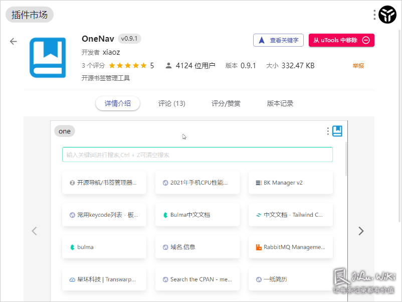402x302 pixels.
Task: Click the Search the CPAN card
Action: (x=197, y=279)
